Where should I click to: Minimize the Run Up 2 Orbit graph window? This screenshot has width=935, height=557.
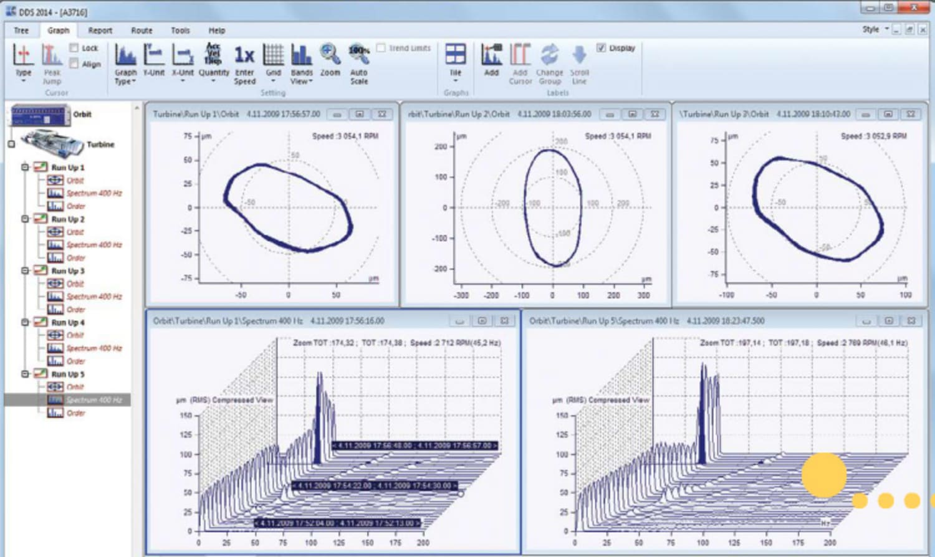610,114
